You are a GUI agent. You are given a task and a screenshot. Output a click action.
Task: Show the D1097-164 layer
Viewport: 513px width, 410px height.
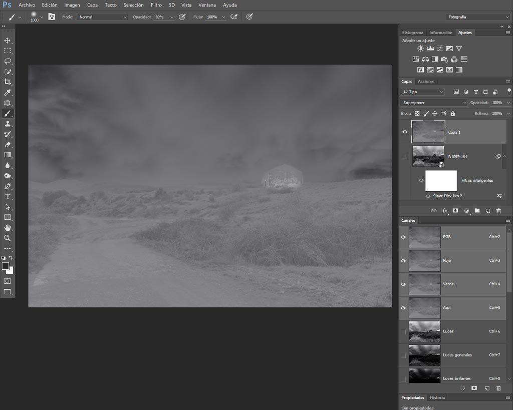point(405,156)
